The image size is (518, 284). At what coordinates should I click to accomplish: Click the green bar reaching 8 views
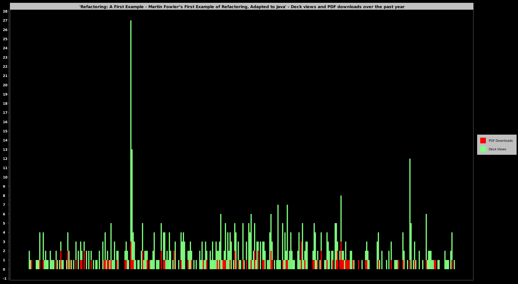click(x=341, y=218)
